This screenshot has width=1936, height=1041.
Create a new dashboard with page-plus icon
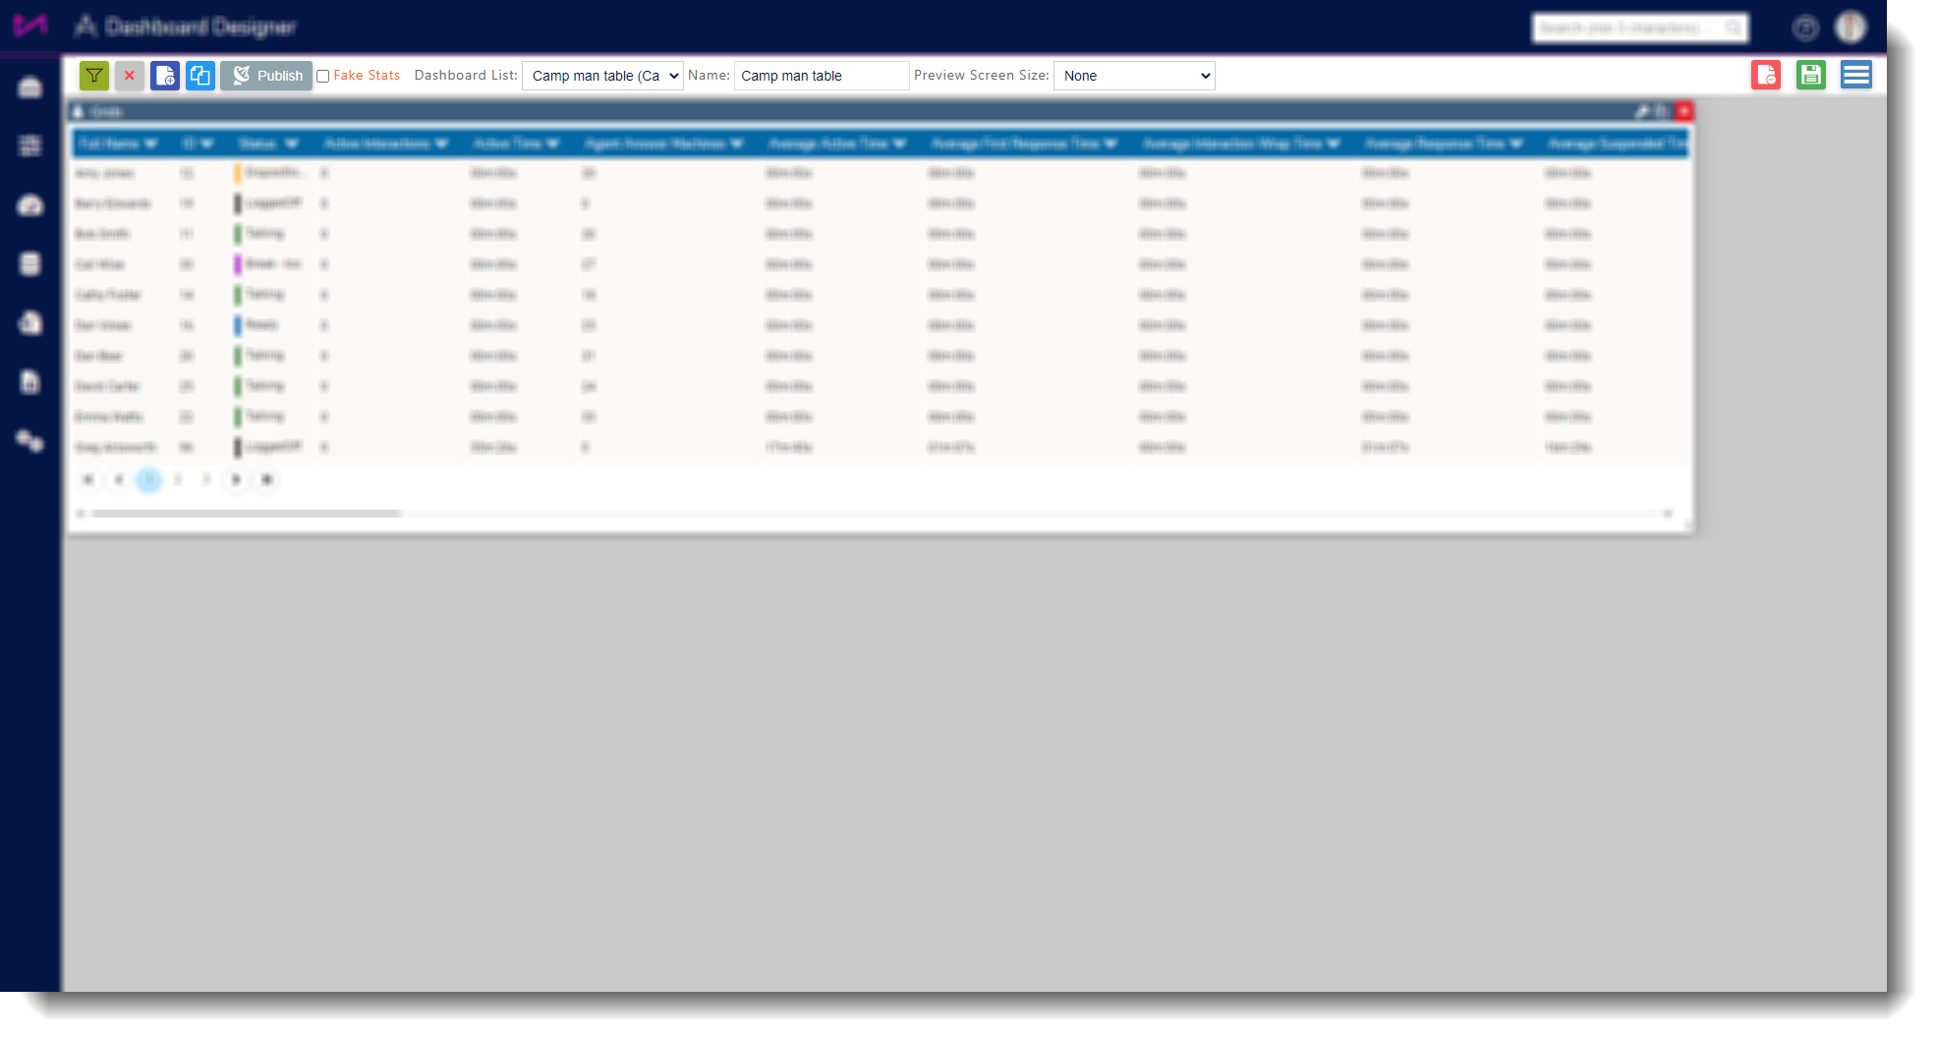click(x=165, y=76)
